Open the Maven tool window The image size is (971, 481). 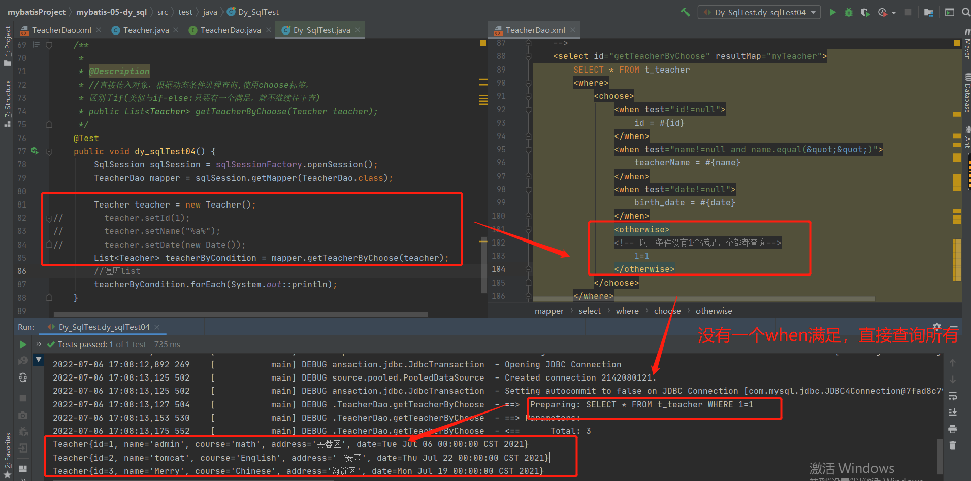point(966,45)
